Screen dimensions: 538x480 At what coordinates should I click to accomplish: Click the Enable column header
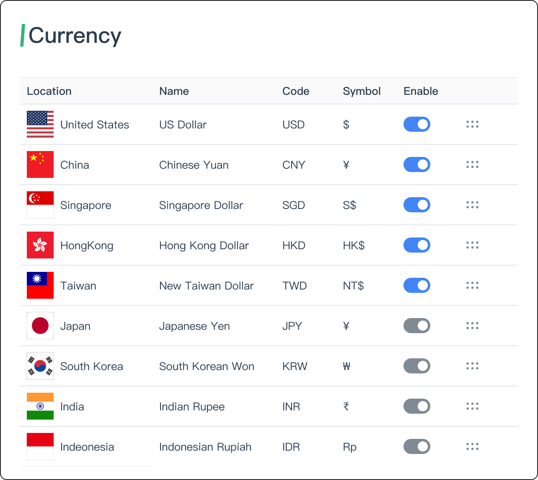click(x=421, y=91)
